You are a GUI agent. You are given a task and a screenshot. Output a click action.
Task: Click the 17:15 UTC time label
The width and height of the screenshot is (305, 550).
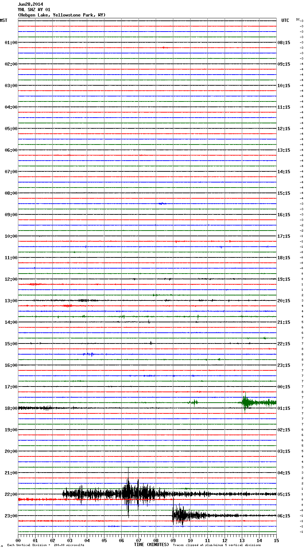tap(284, 236)
